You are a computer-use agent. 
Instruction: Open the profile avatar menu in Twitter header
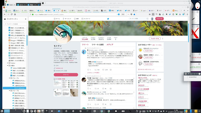click(152, 19)
